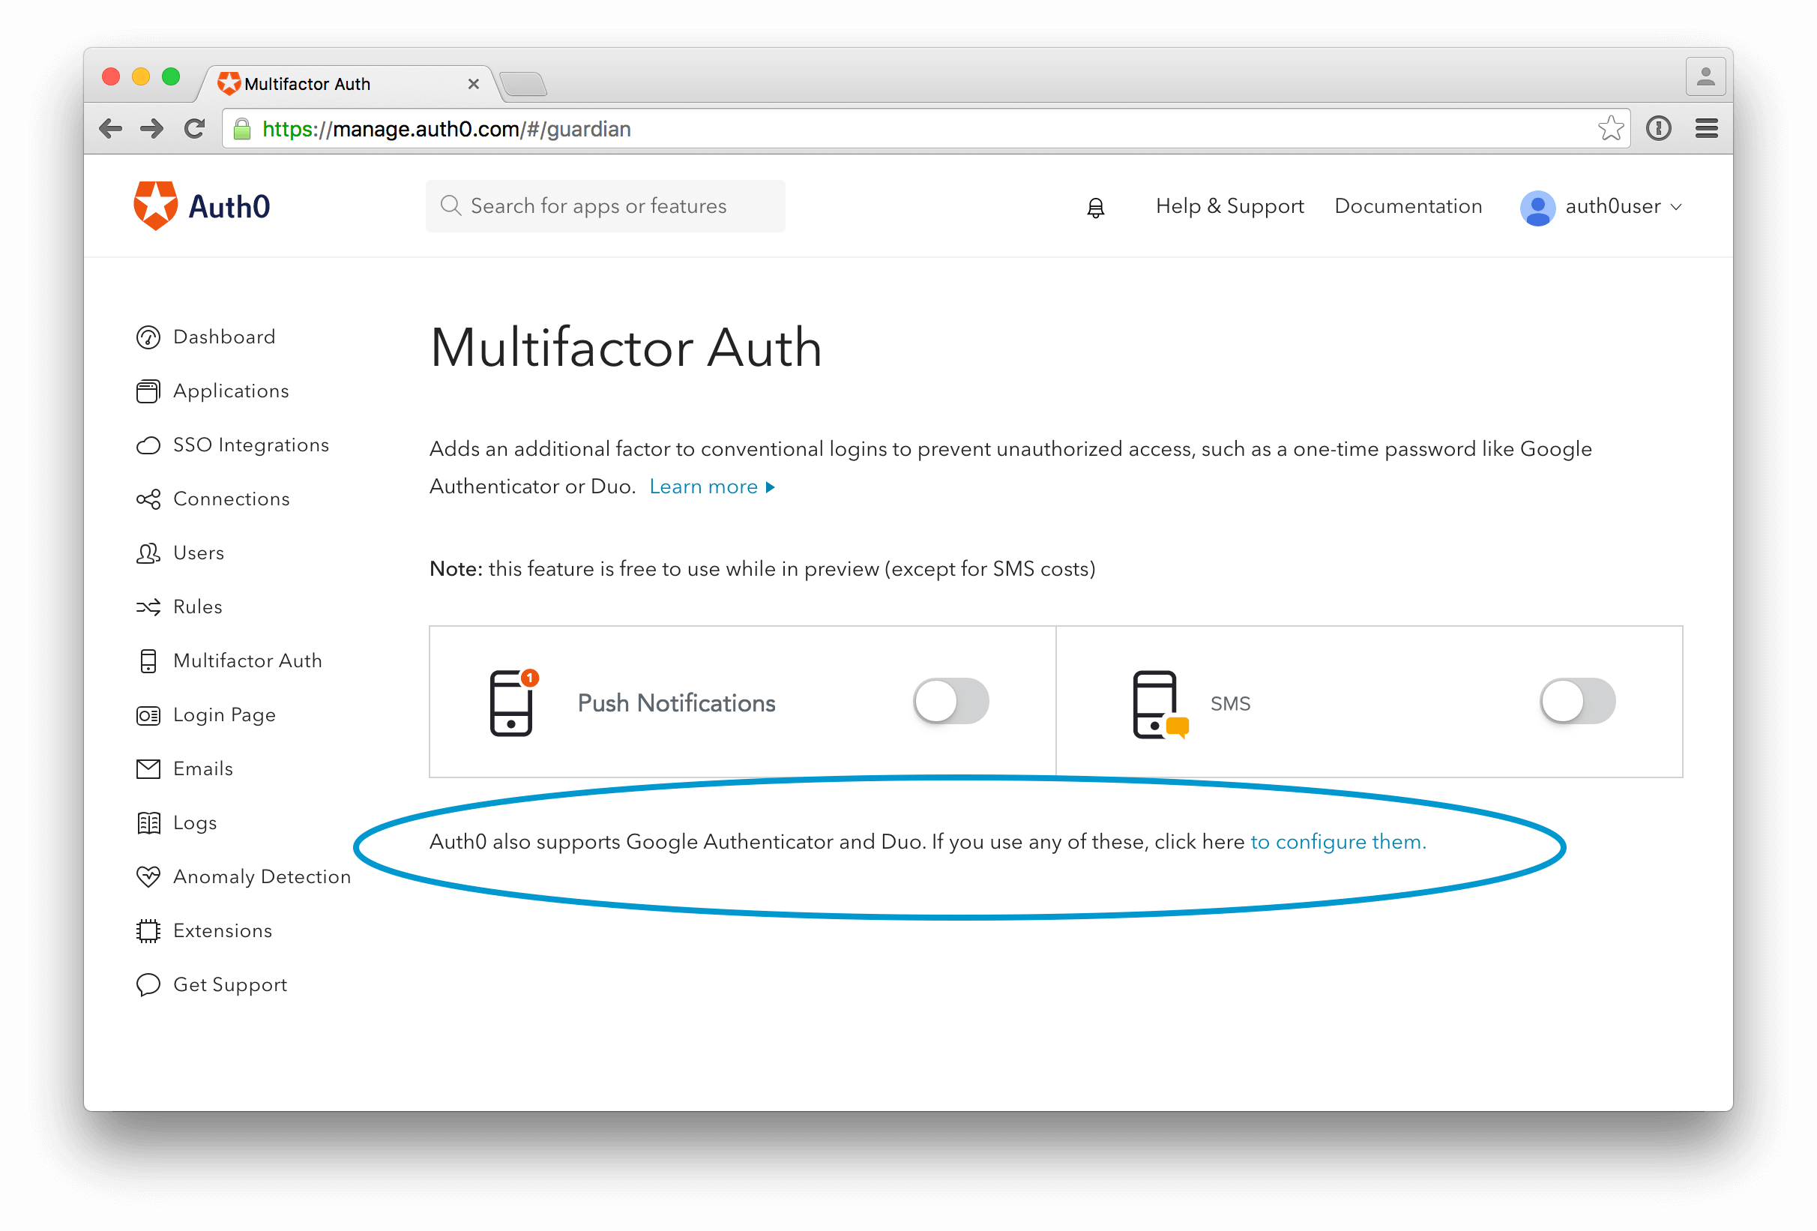1817x1231 pixels.
Task: Click the Emails sidebar icon
Action: (147, 768)
